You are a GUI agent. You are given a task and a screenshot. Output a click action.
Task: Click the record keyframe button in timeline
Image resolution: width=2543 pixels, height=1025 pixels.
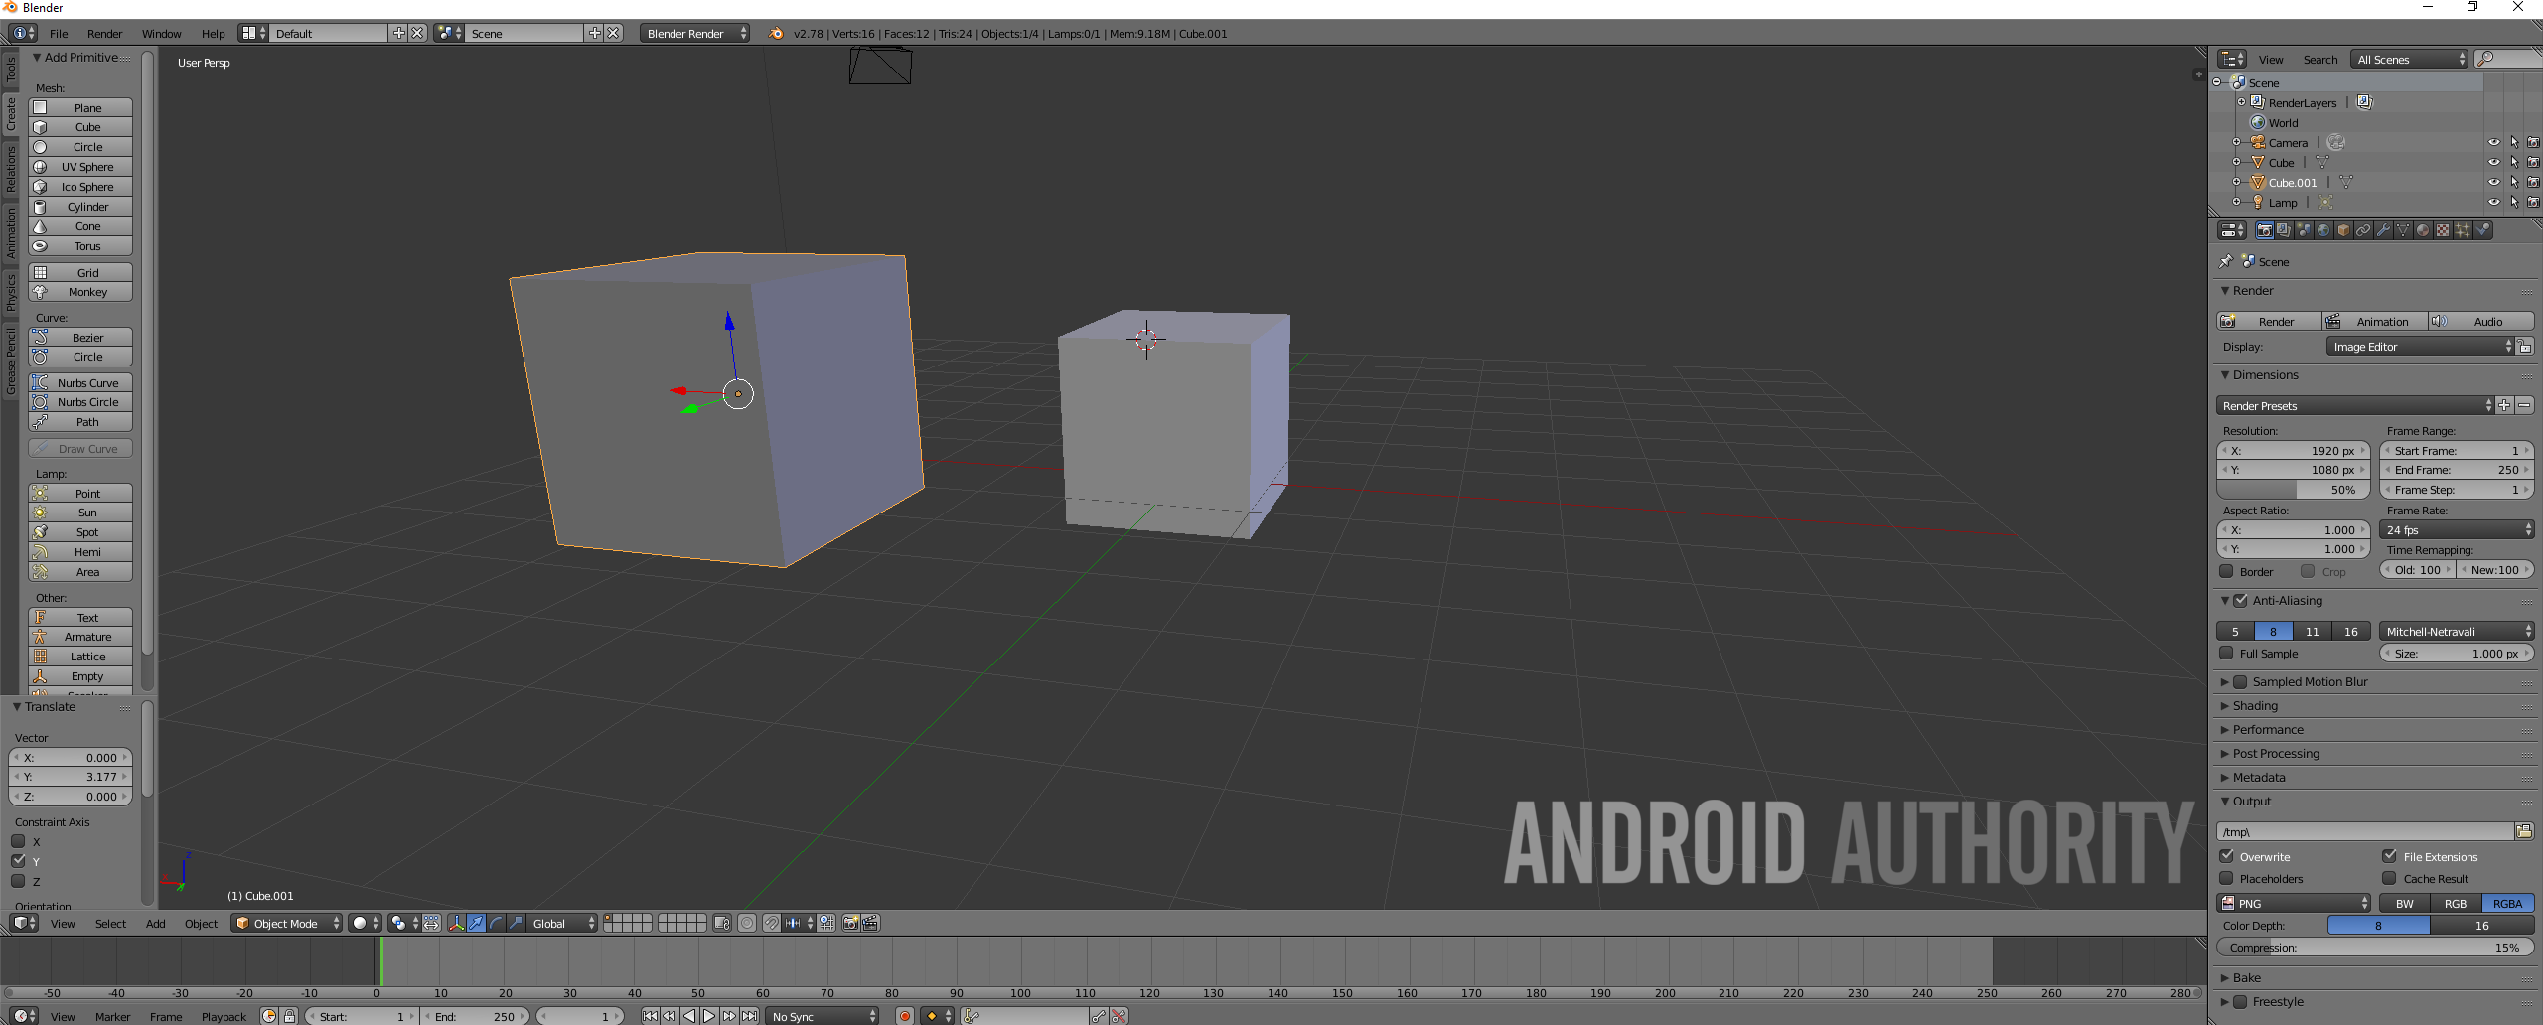click(904, 1016)
